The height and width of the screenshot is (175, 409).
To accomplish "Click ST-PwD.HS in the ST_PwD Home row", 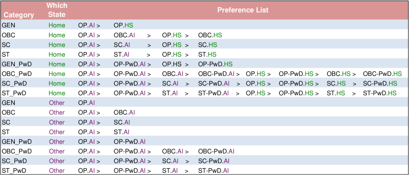I will [379, 93].
